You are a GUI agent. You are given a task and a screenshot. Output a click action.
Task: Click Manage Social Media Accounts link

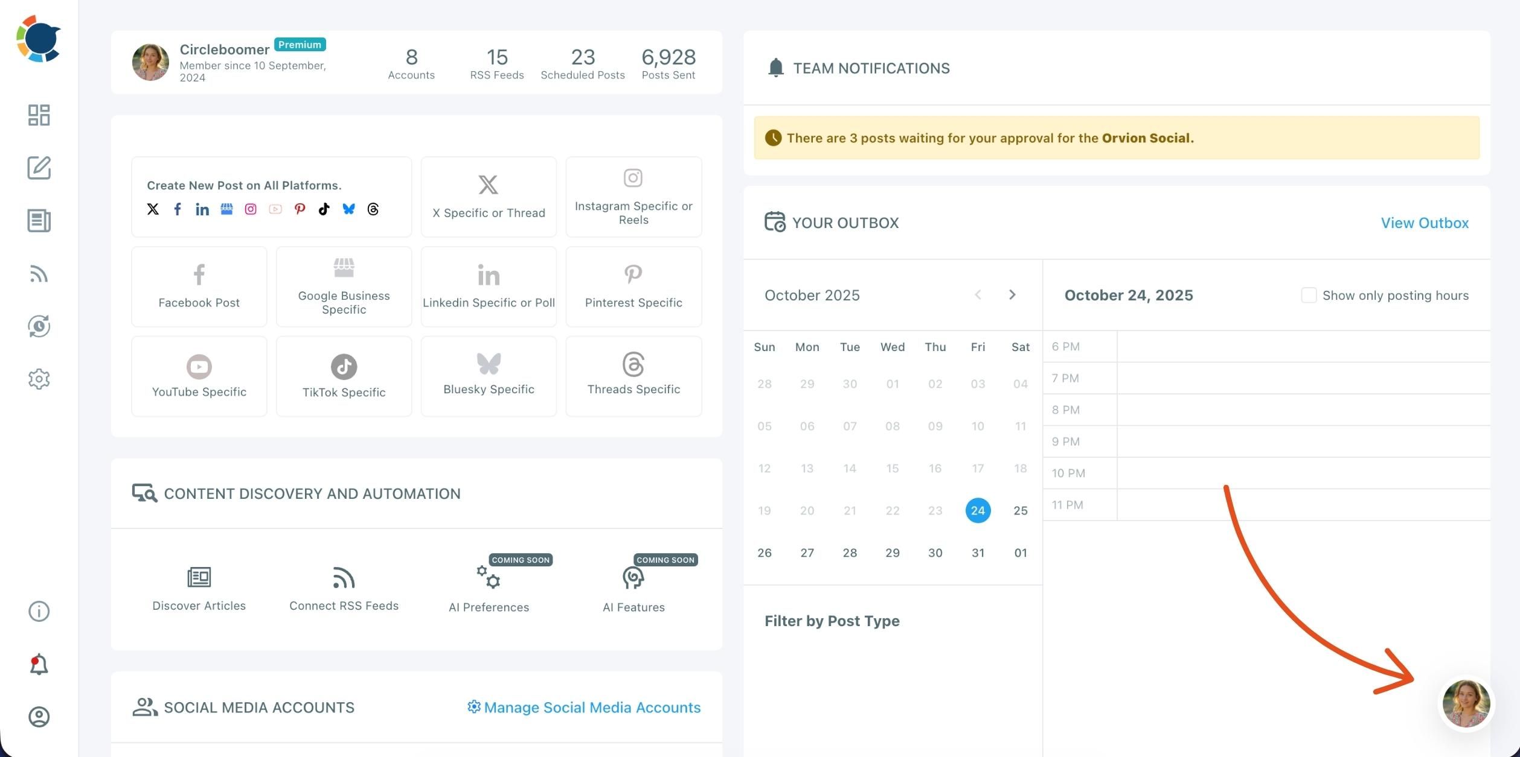[x=584, y=707]
